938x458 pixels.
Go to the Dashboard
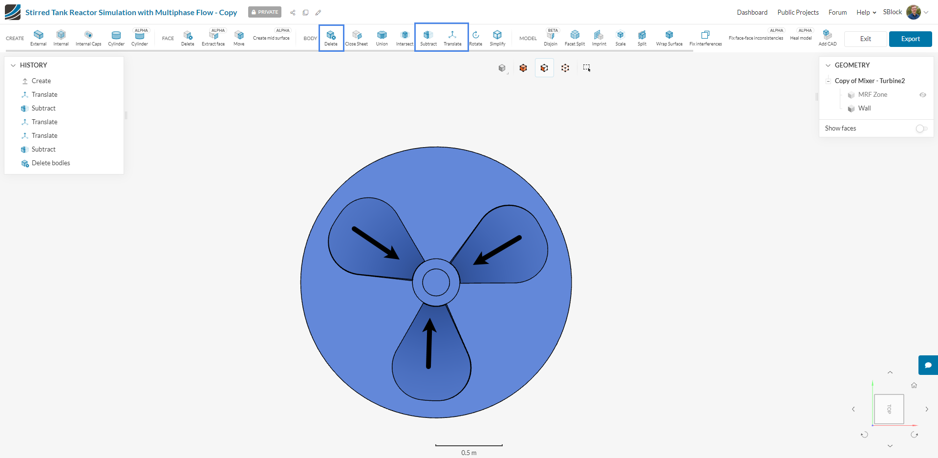tap(752, 12)
